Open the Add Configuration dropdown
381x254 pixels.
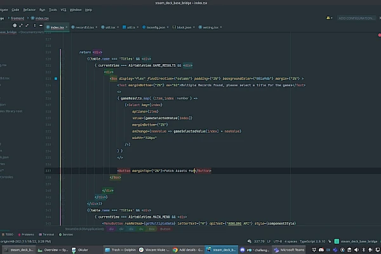358,18
